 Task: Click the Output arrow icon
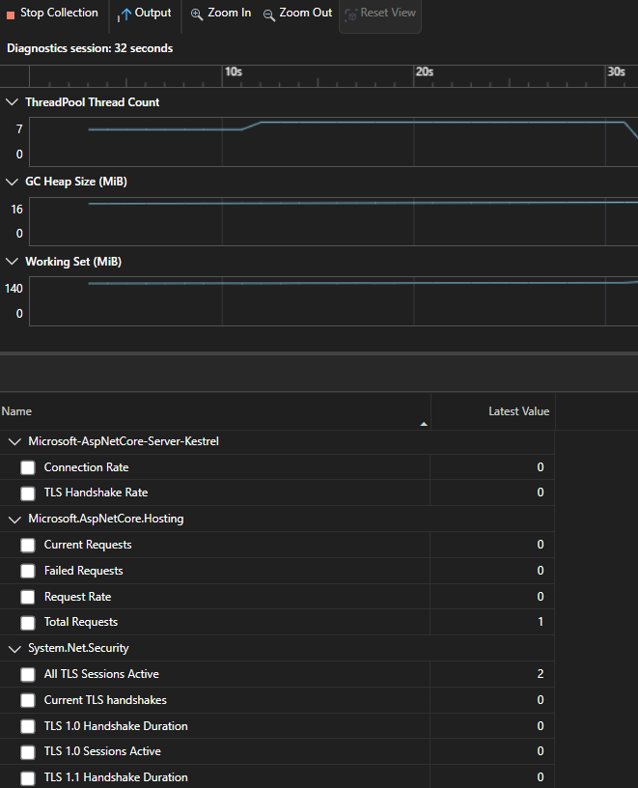click(125, 14)
